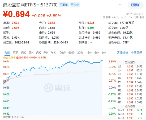Click the 买5 order row at 0.689
The width and height of the screenshot is (146, 120).
[130, 102]
